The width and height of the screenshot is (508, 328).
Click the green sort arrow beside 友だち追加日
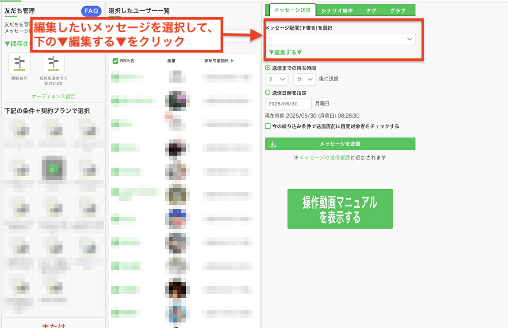coord(232,61)
